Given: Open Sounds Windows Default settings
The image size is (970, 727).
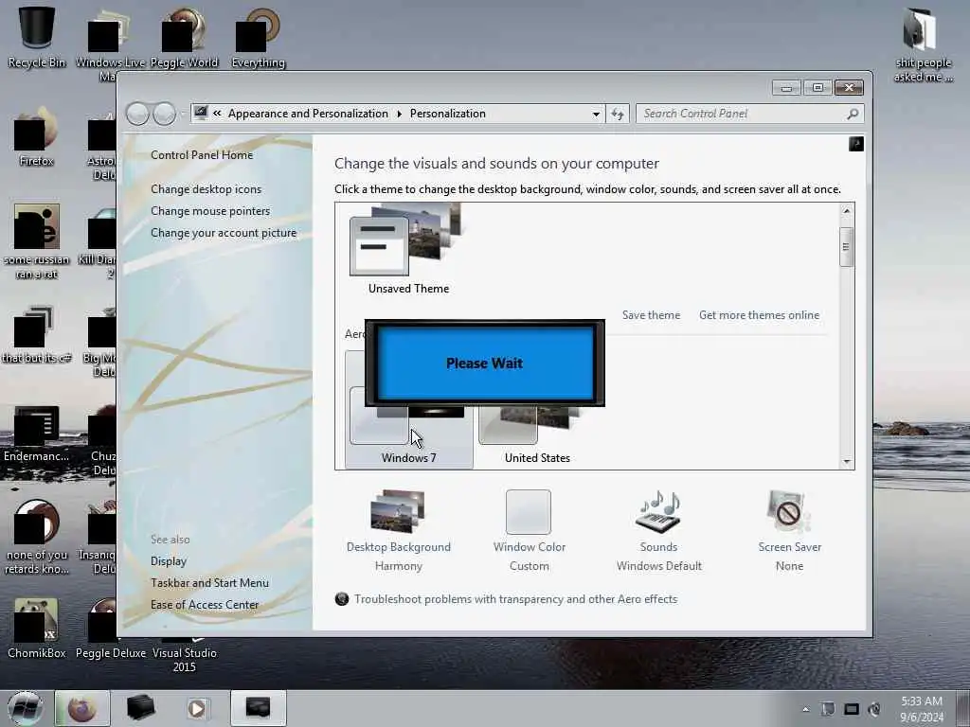Looking at the screenshot, I should pos(659,530).
